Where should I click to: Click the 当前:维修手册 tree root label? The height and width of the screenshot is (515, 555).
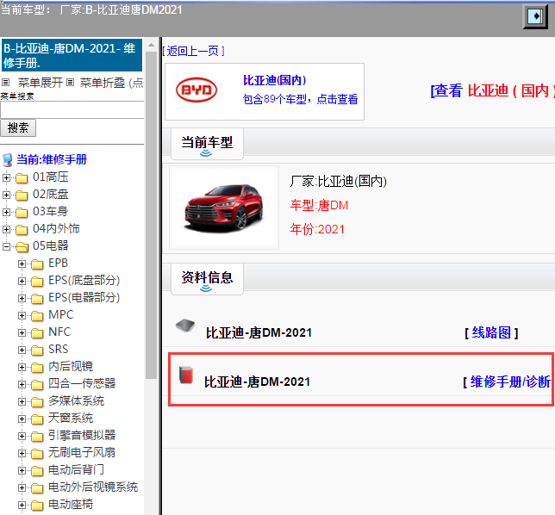[x=52, y=159]
